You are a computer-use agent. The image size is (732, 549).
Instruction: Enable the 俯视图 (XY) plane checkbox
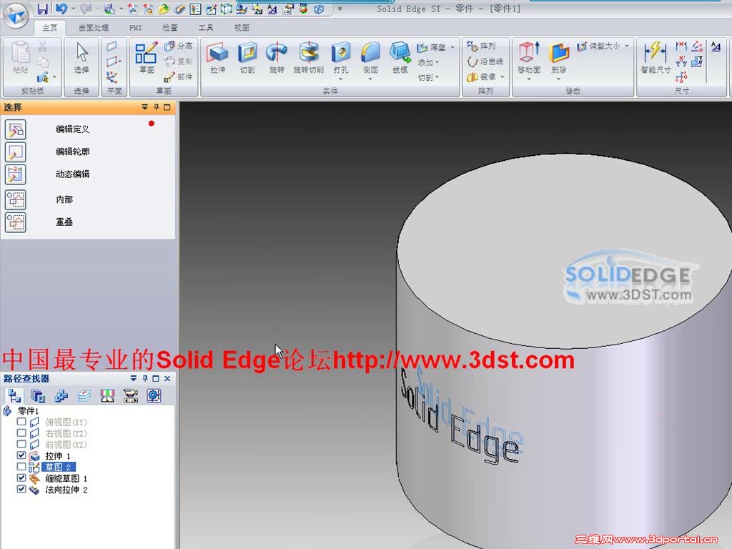coord(21,422)
